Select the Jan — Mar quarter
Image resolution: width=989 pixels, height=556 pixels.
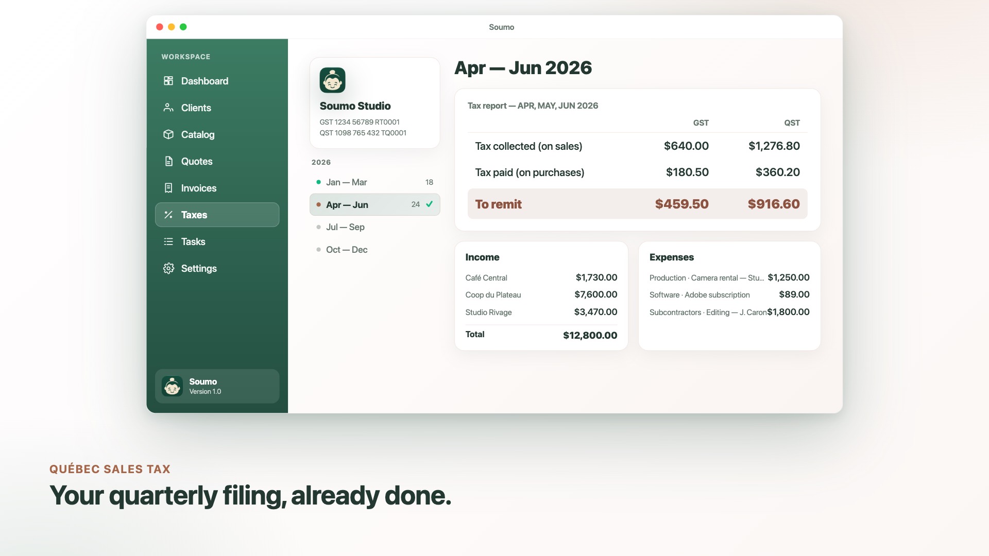[x=374, y=182]
